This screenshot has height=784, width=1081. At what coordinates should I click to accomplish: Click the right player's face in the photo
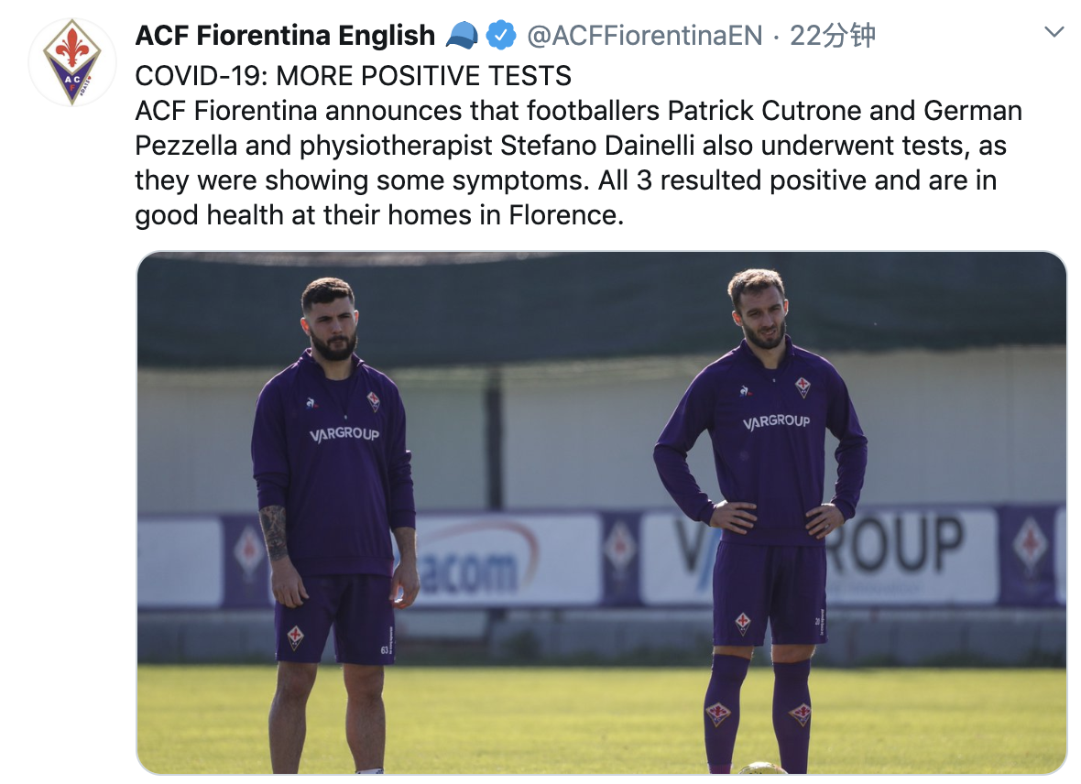coord(760,311)
